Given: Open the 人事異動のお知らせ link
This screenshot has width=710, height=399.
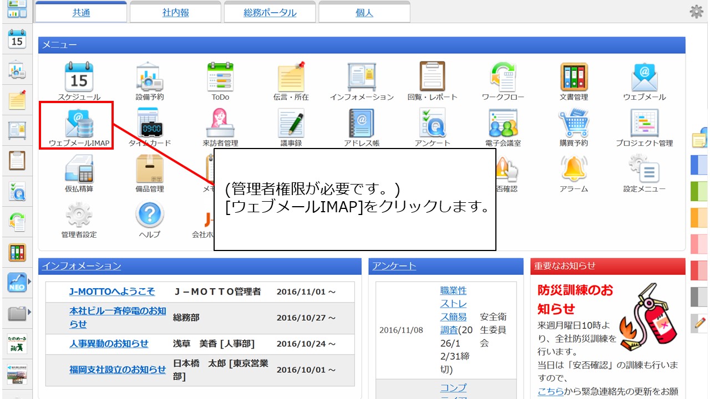Looking at the screenshot, I should 109,344.
